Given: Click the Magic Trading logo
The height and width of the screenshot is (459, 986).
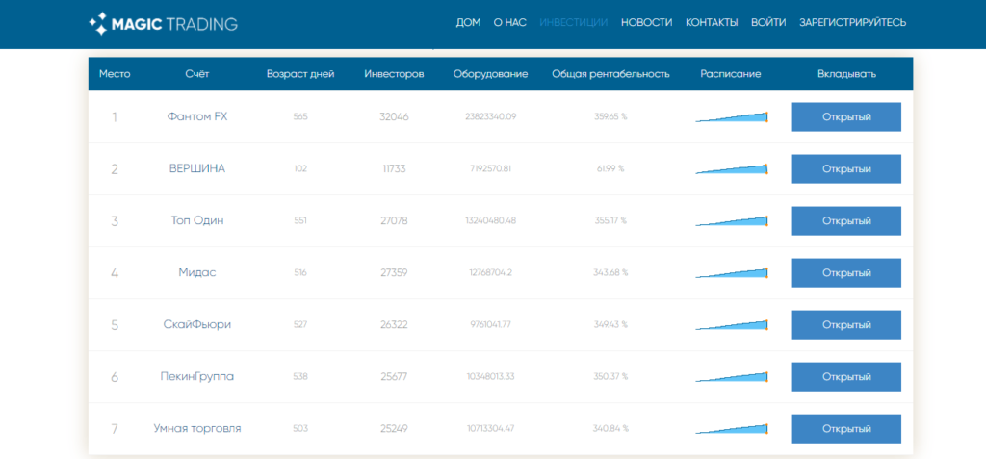Looking at the screenshot, I should click(x=163, y=23).
